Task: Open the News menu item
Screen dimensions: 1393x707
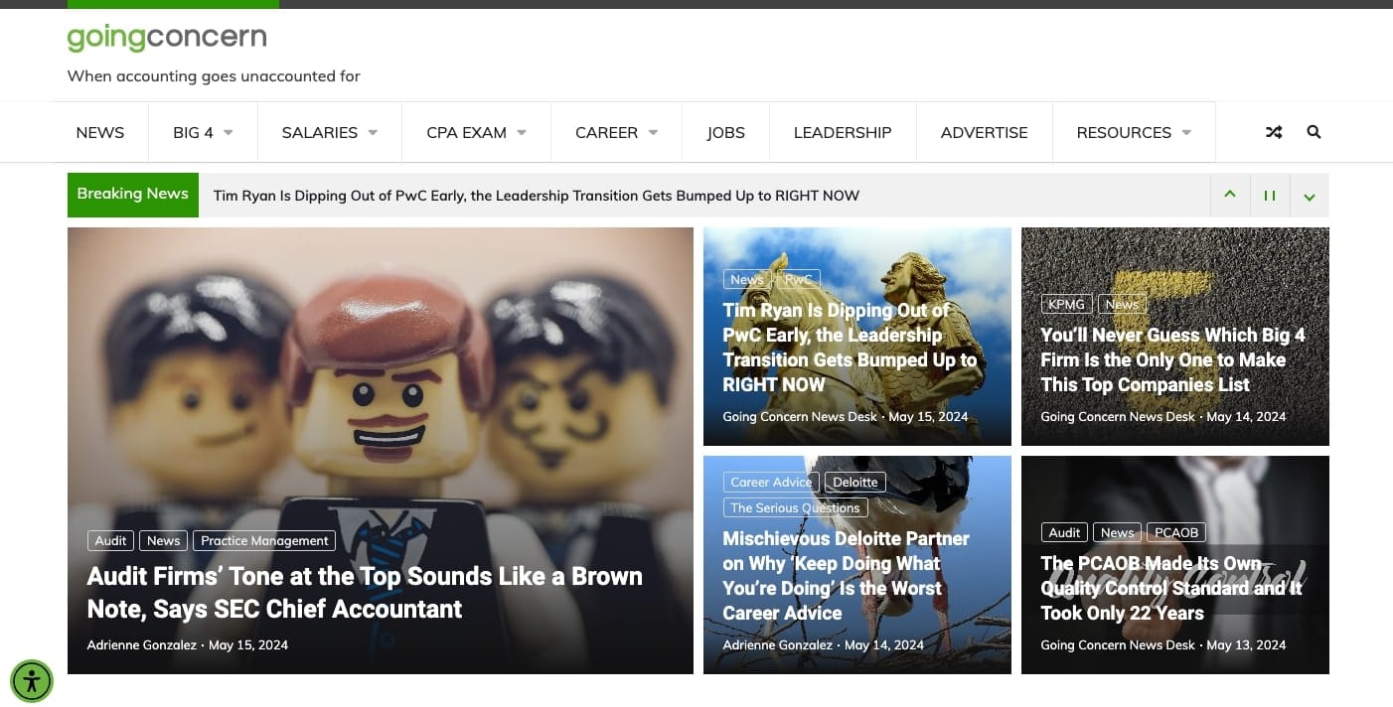Action: coord(100,132)
